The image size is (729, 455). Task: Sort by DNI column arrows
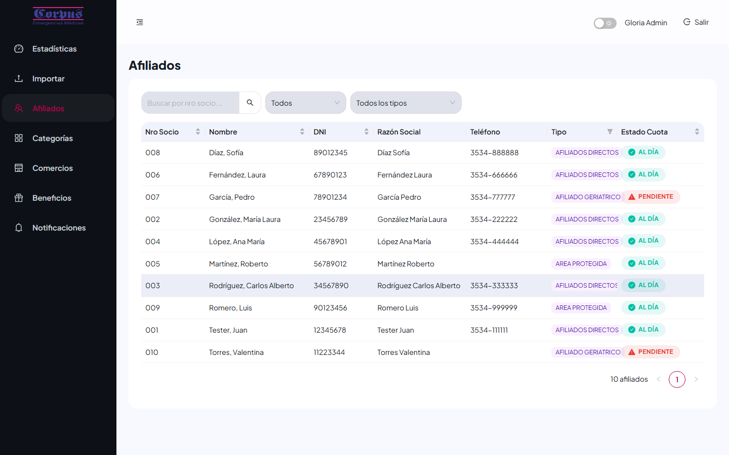coord(367,132)
